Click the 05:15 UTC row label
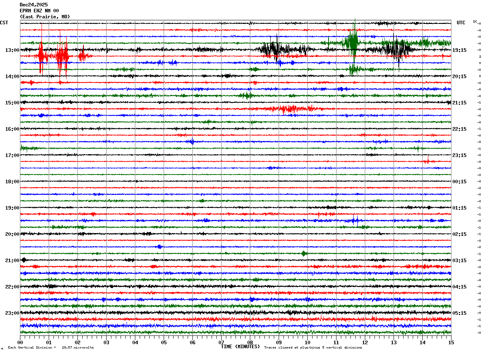 coord(459,313)
